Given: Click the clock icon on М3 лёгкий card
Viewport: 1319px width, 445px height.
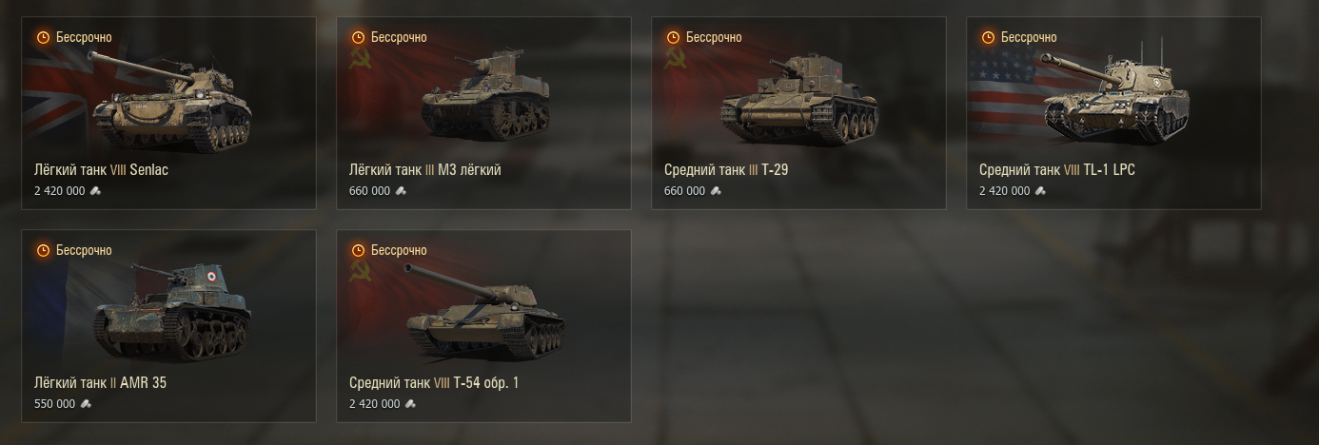Looking at the screenshot, I should (x=358, y=37).
